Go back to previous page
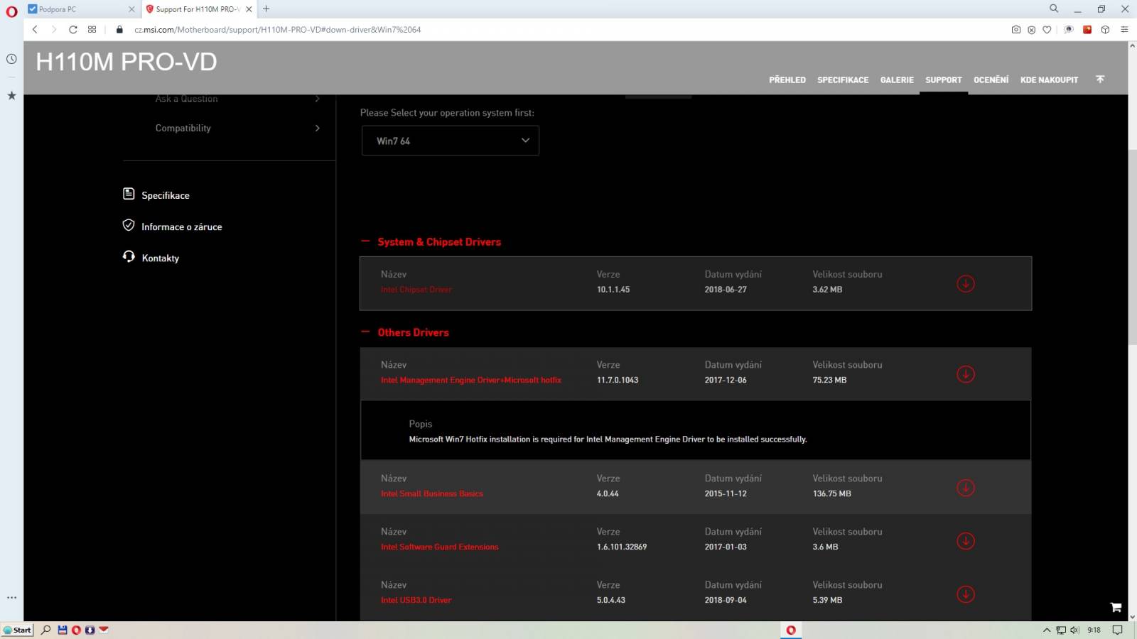 pyautogui.click(x=35, y=30)
